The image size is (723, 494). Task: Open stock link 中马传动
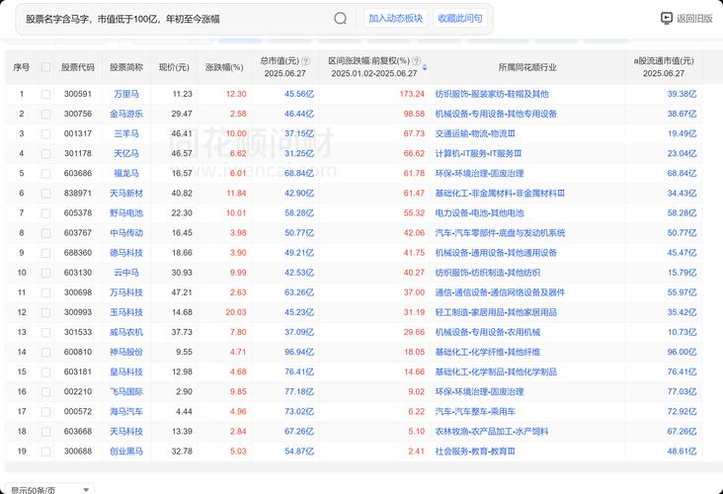tap(126, 233)
